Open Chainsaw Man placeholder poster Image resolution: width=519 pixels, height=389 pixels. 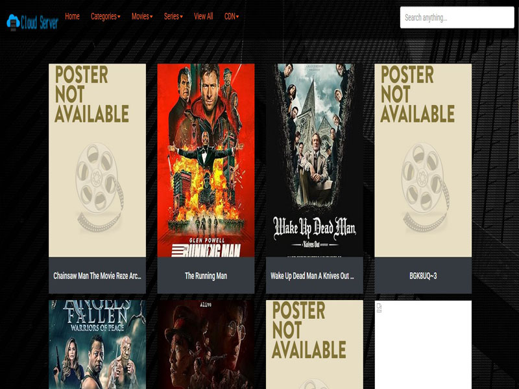[x=97, y=160]
